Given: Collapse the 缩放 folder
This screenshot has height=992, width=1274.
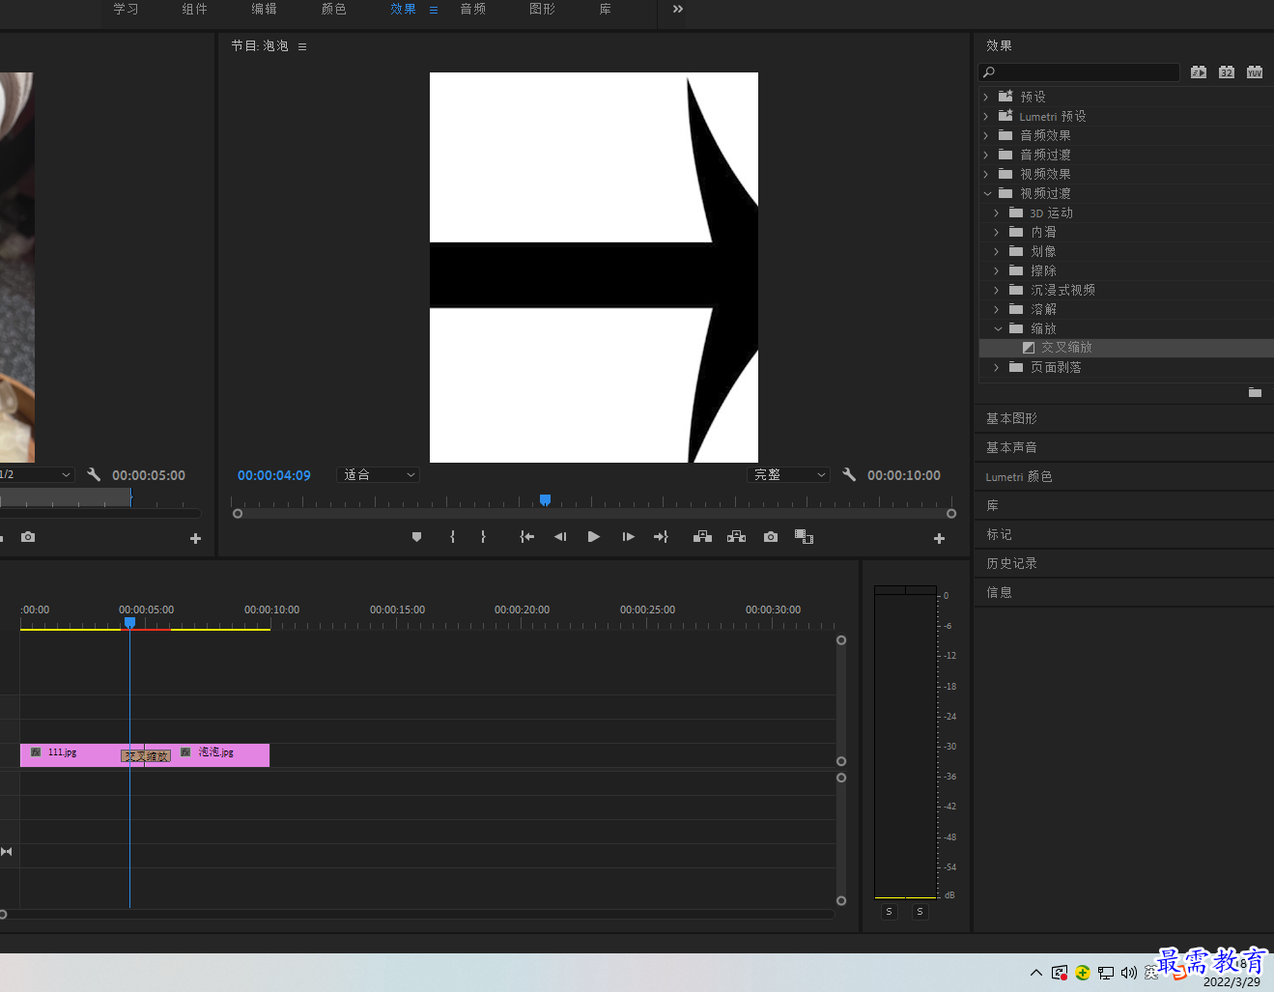Looking at the screenshot, I should pyautogui.click(x=998, y=328).
